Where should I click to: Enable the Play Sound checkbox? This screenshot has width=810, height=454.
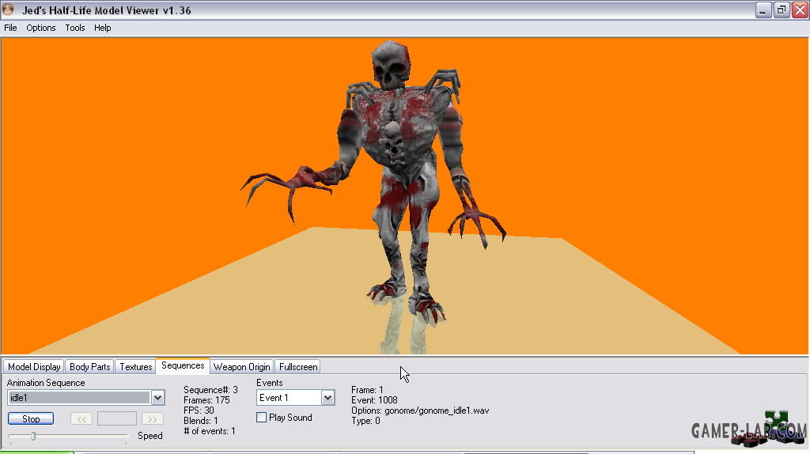(x=261, y=418)
